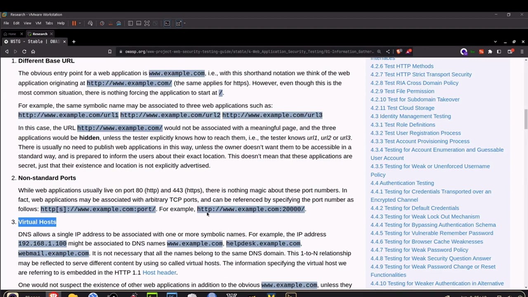Open 4.4.2 Testing for Default Credentials
The height and width of the screenshot is (297, 528).
[415, 208]
